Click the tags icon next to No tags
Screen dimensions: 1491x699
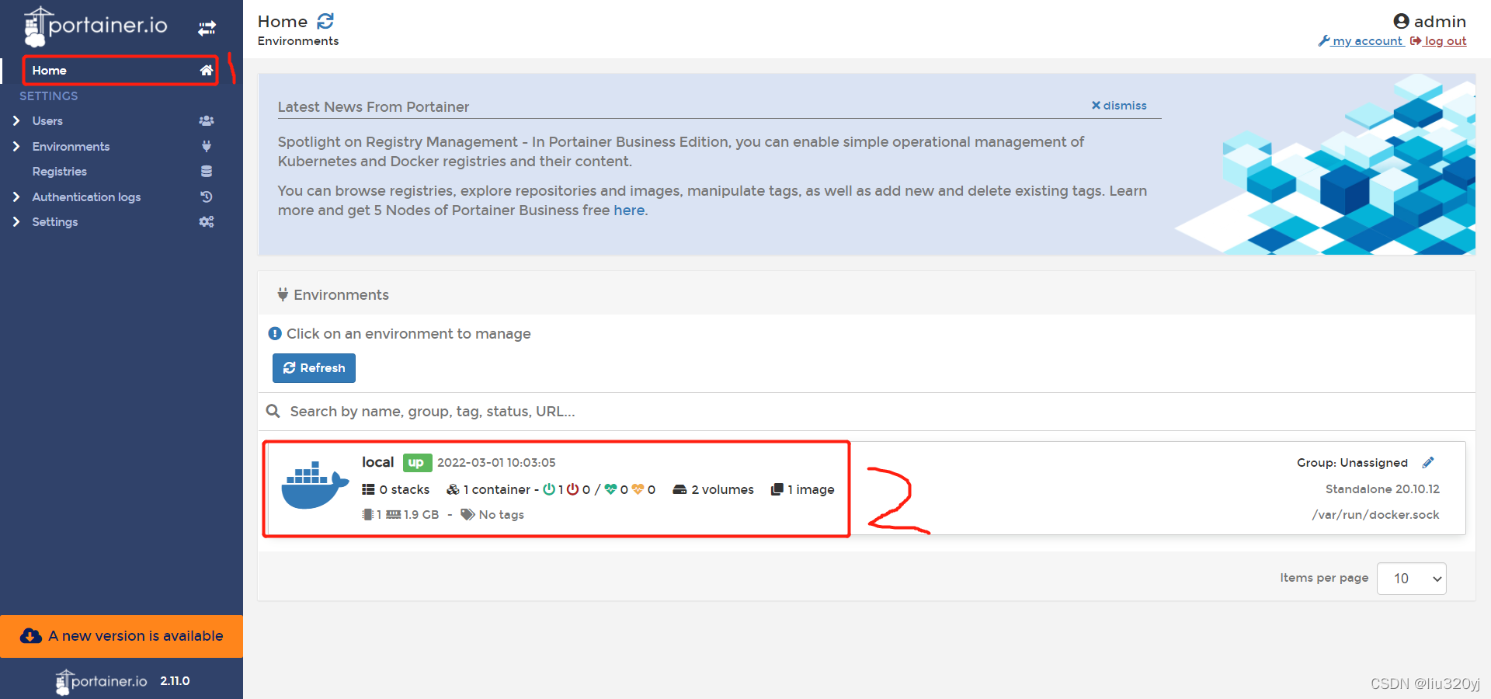pyautogui.click(x=467, y=514)
